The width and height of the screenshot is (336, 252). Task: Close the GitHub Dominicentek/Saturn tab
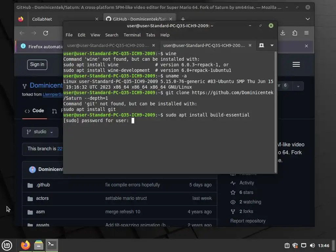(171, 19)
